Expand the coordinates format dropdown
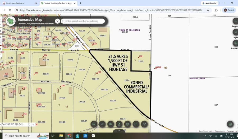 33,124
